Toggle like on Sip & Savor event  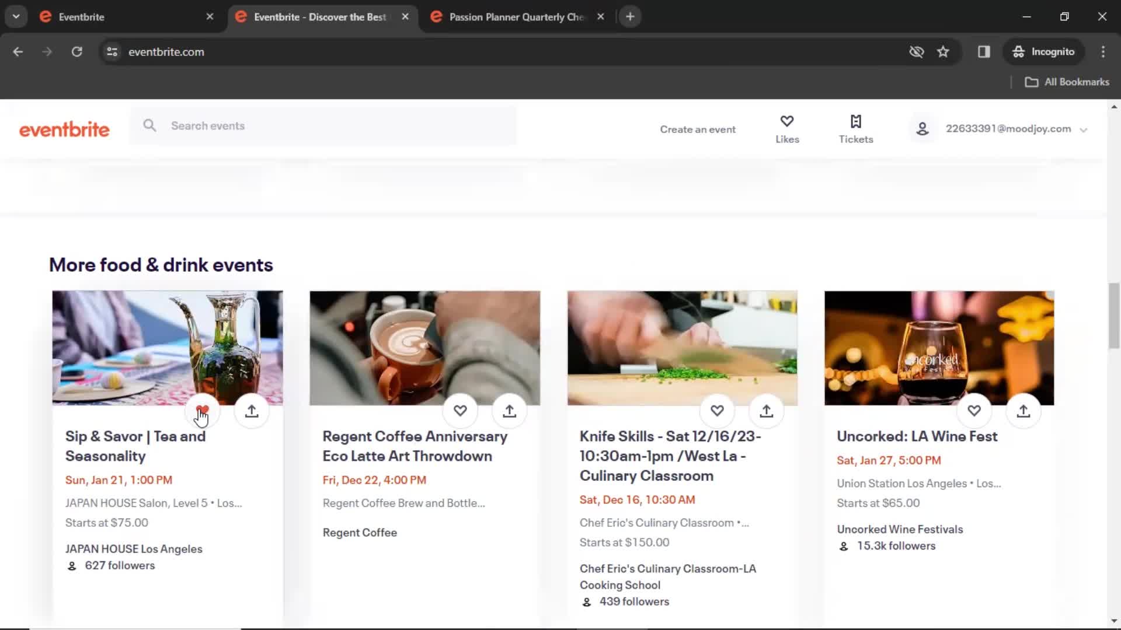[x=203, y=410]
